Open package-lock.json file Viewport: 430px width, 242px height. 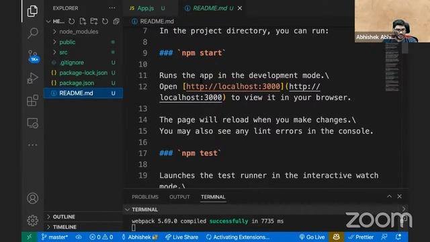(83, 73)
